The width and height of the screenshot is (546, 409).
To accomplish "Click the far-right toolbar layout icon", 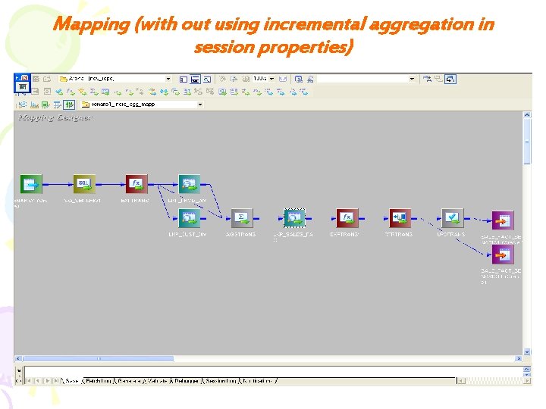I will click(450, 80).
